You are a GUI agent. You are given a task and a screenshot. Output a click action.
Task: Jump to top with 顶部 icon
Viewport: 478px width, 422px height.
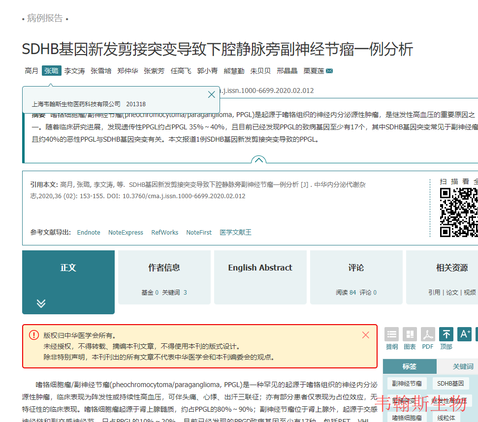[x=446, y=334]
